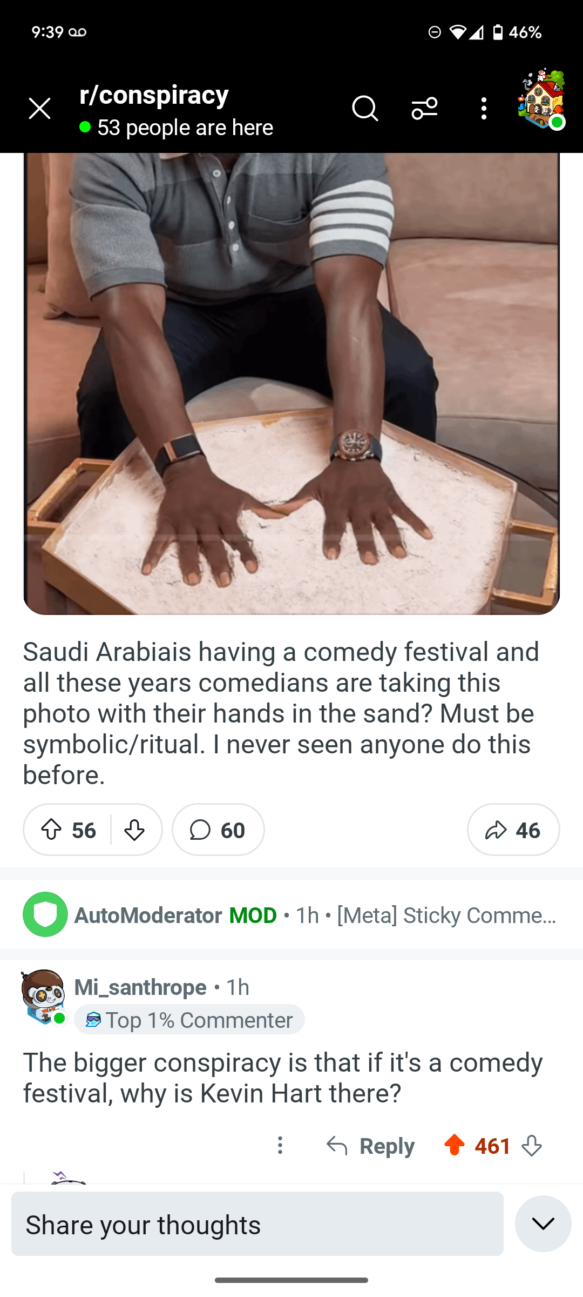583x1297 pixels.
Task: Open comment options three-dot menu
Action: coord(280,1145)
